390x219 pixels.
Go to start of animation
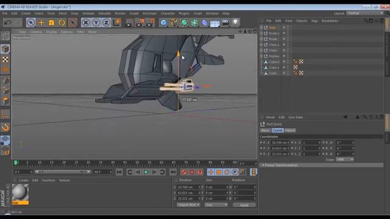point(119,172)
